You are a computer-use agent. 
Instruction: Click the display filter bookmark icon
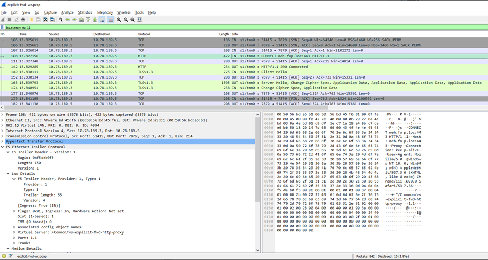(3, 27)
